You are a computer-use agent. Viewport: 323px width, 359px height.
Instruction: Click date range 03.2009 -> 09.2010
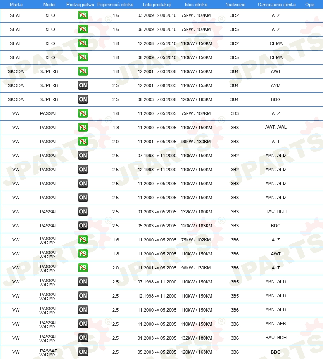(x=157, y=15)
